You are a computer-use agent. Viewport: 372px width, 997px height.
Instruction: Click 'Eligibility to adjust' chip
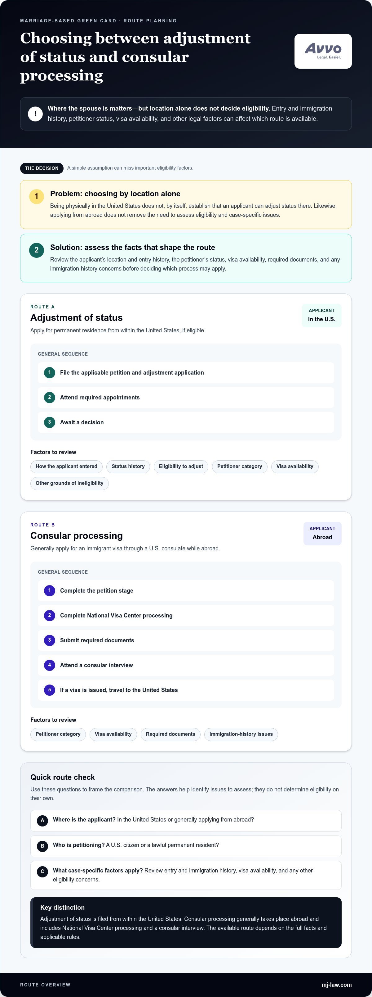[x=181, y=467]
